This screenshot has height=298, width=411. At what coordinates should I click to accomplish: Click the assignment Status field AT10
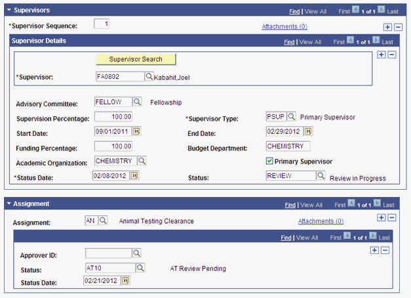(110, 268)
